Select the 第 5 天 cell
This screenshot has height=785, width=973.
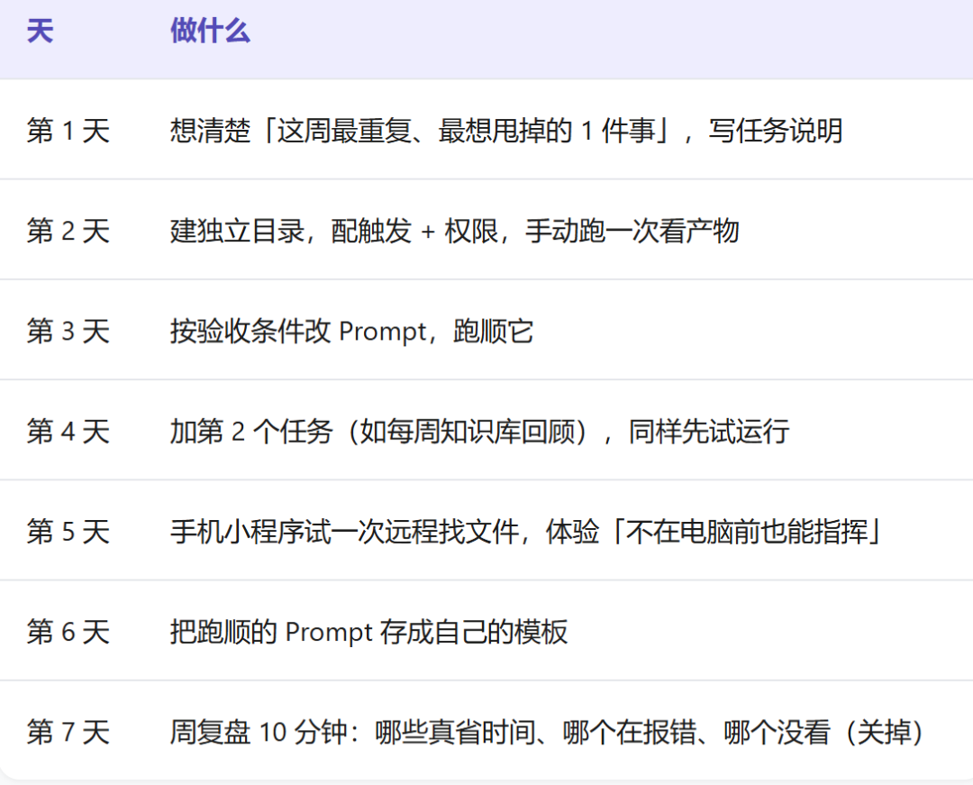click(68, 532)
